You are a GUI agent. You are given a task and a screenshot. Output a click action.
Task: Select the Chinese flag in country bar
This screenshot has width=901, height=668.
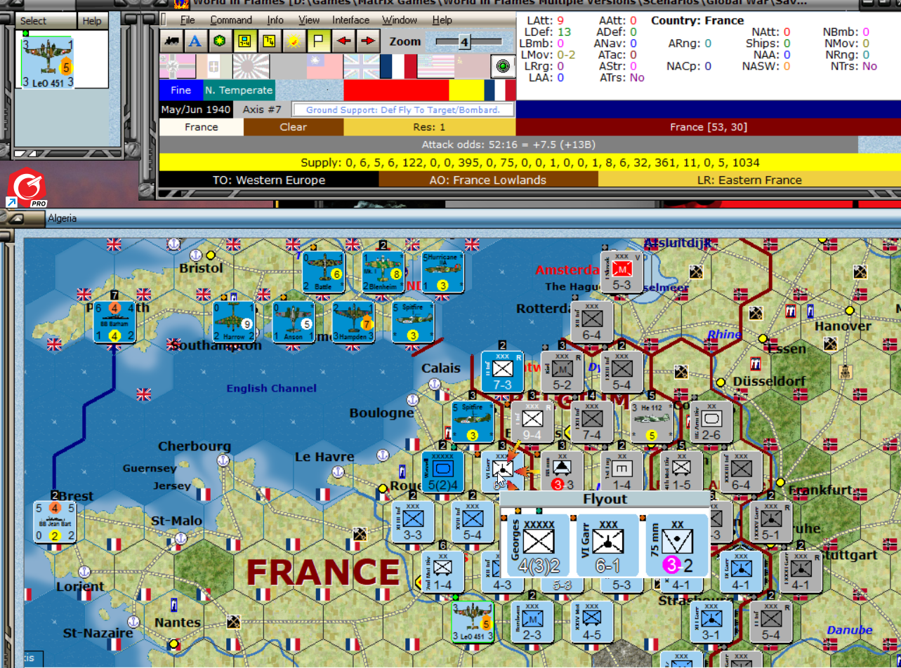(x=324, y=67)
